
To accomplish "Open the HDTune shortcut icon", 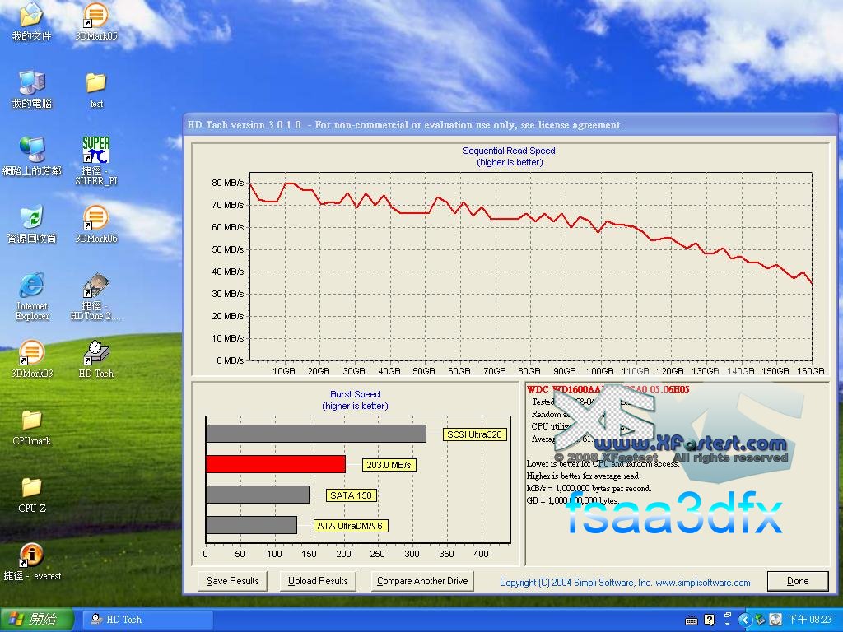I will [96, 286].
